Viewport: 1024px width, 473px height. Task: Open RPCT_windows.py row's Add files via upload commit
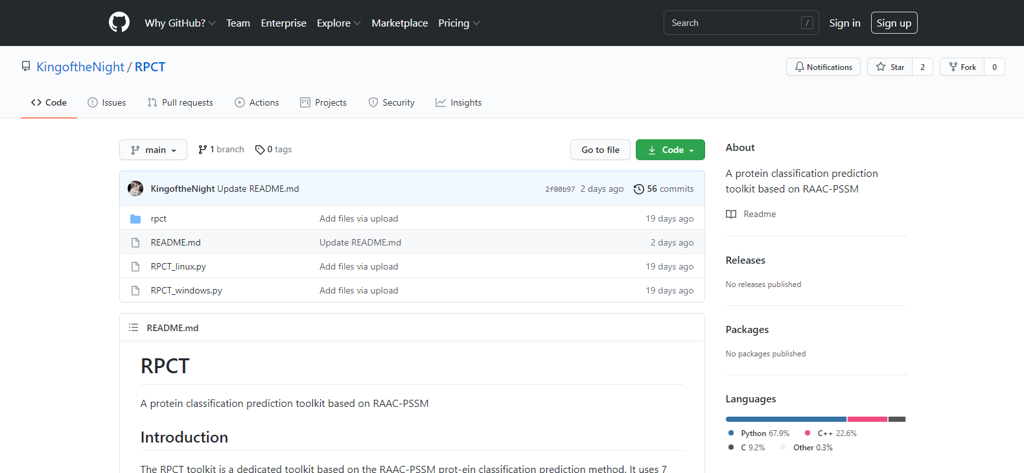[x=358, y=290]
